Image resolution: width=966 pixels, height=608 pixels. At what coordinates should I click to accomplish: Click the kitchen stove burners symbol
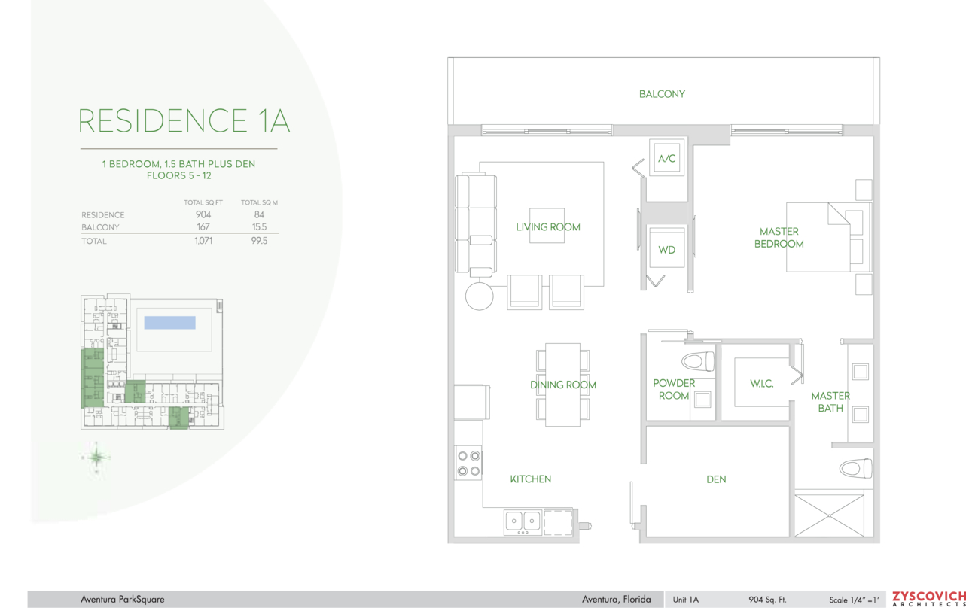click(x=469, y=464)
